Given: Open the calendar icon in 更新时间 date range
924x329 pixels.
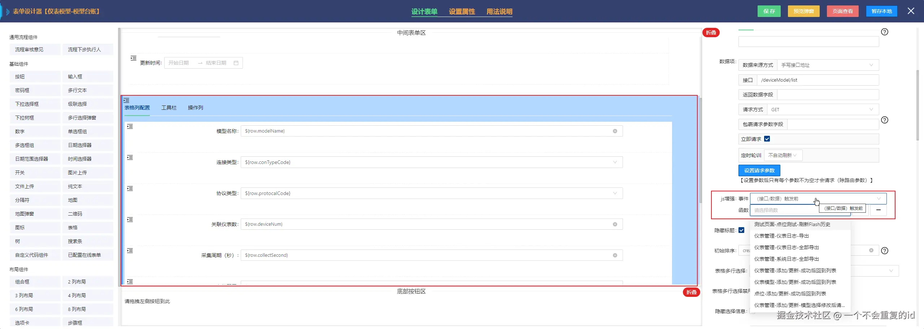Looking at the screenshot, I should click(236, 63).
